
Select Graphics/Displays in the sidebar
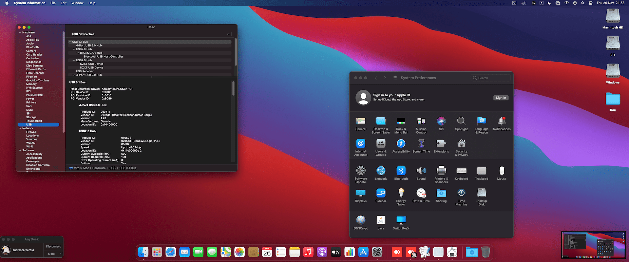pyautogui.click(x=38, y=81)
